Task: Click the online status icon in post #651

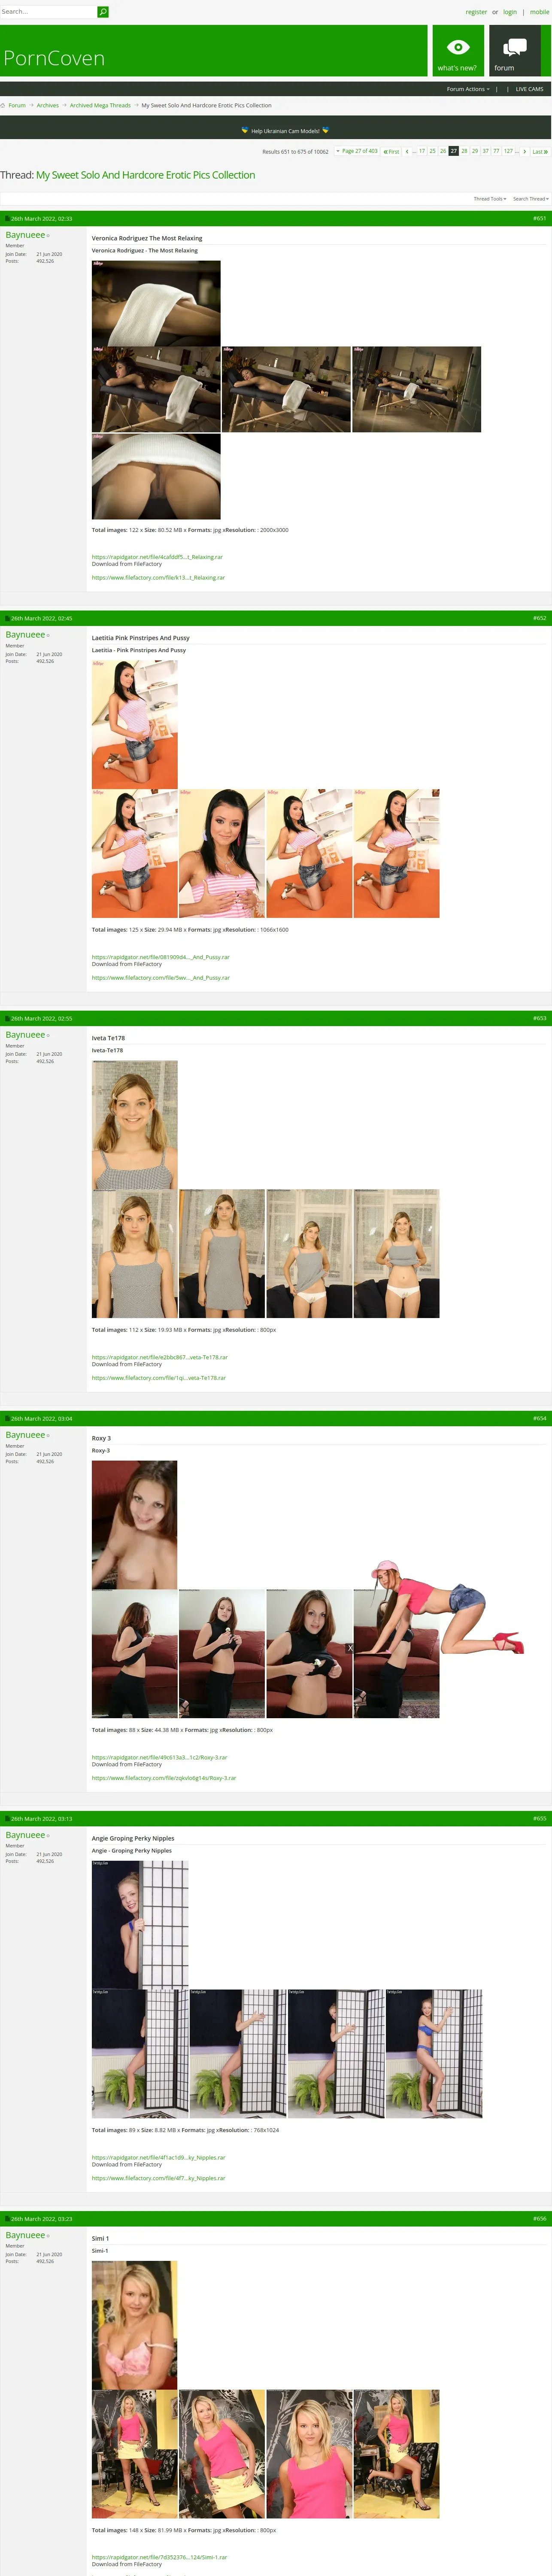Action: coord(48,236)
